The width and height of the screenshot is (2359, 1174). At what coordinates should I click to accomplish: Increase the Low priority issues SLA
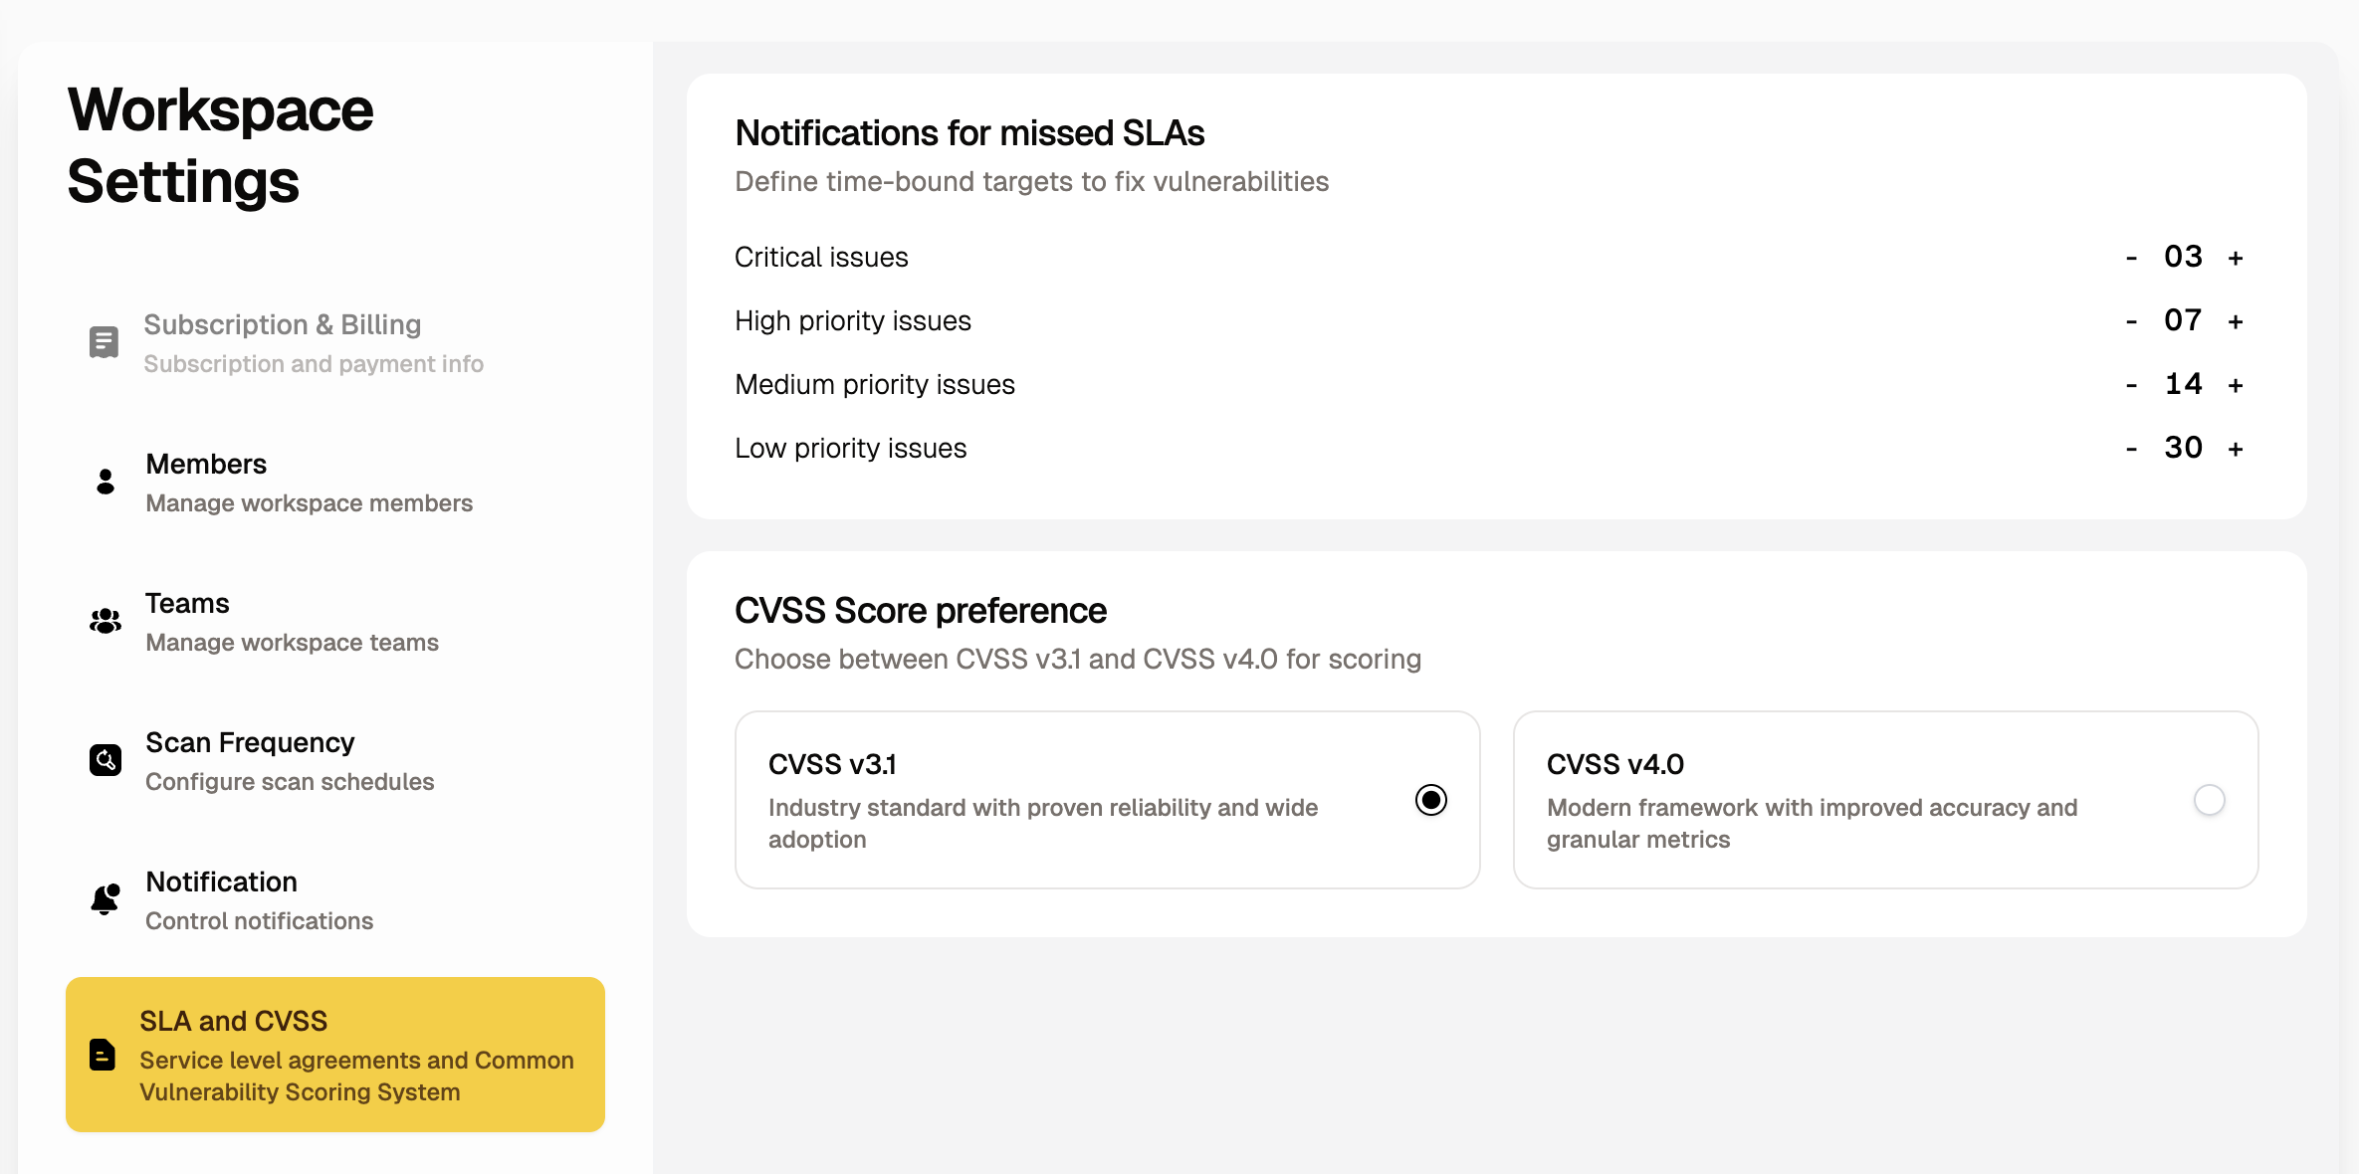click(2236, 448)
